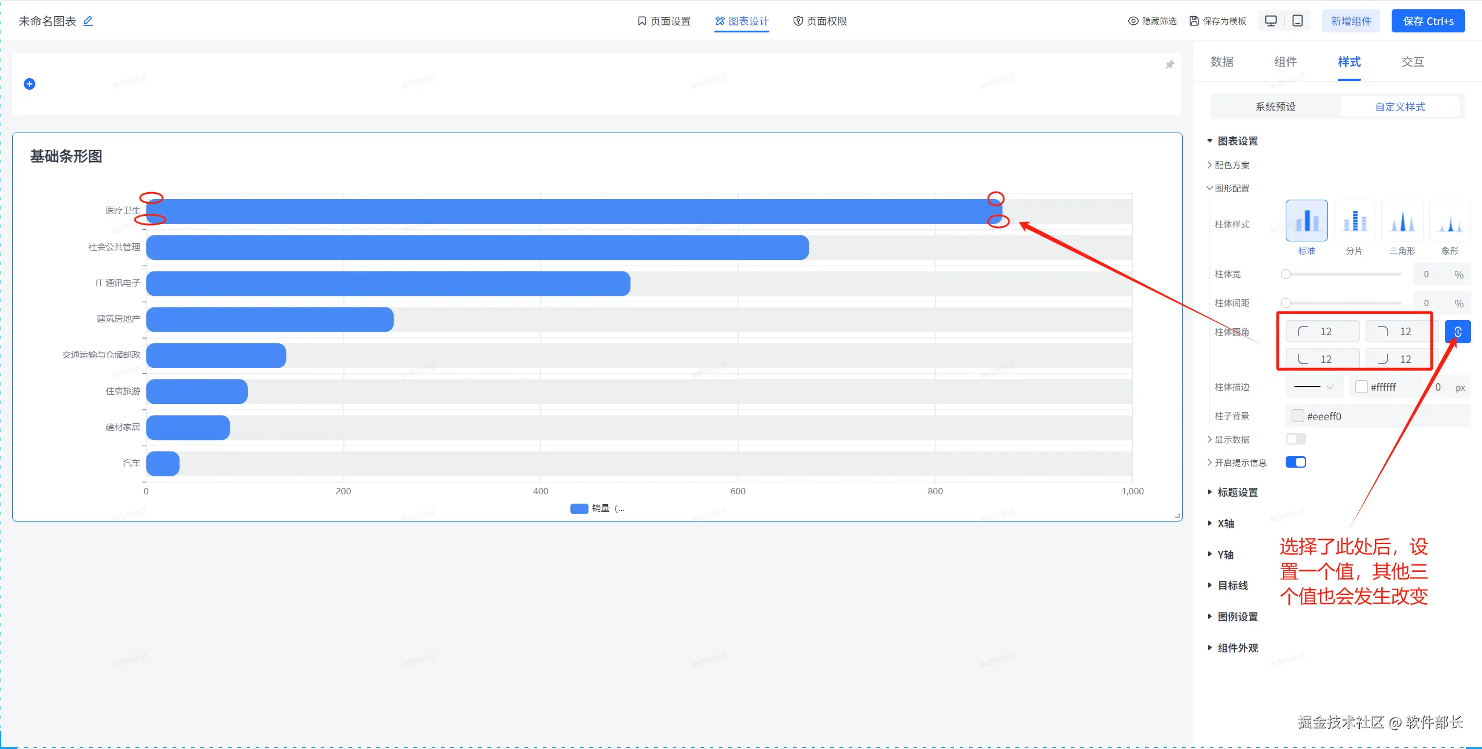Screen dimensions: 1482x749
Task: Switch to desktop preview icon
Action: click(1271, 21)
